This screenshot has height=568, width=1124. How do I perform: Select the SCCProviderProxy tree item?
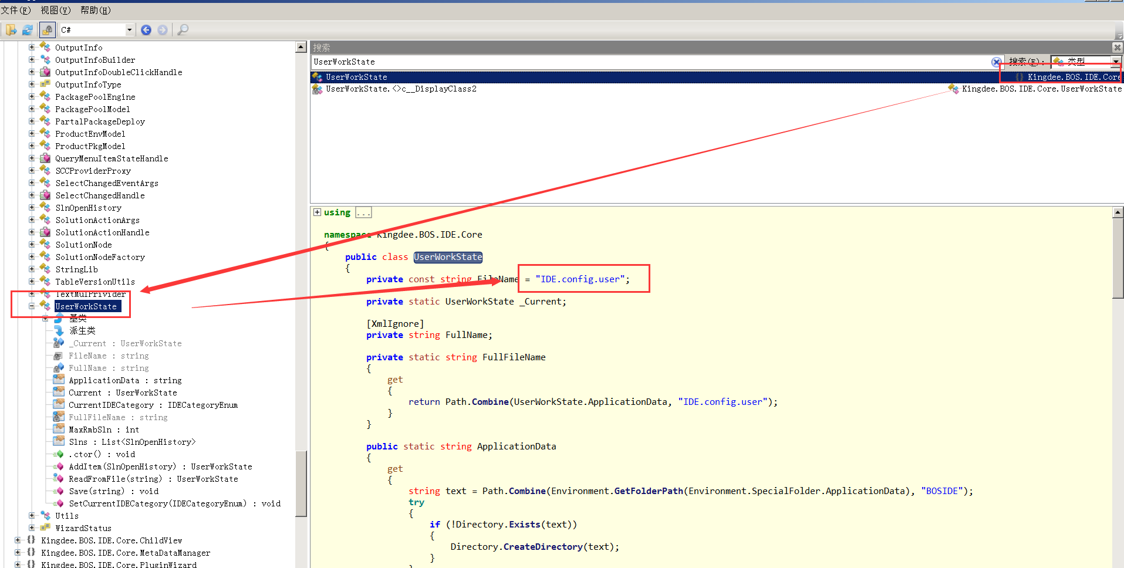pos(93,171)
